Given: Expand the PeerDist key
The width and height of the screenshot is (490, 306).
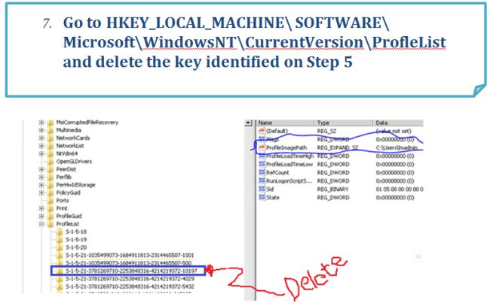Looking at the screenshot, I should coord(41,169).
